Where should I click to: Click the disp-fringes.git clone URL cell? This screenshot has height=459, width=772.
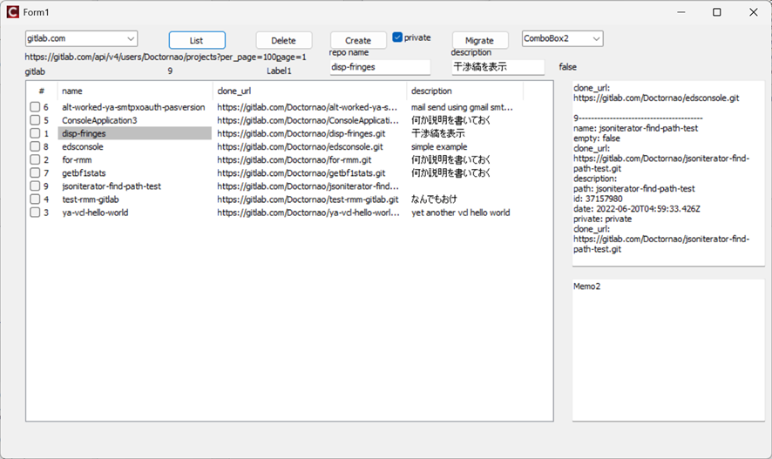[301, 133]
